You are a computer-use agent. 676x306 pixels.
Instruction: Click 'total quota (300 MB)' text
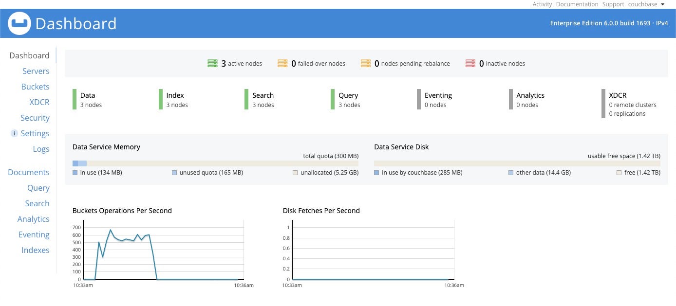tap(331, 156)
